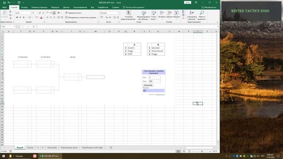
Task: Delete cells with the Удалить icon
Action: [169, 15]
